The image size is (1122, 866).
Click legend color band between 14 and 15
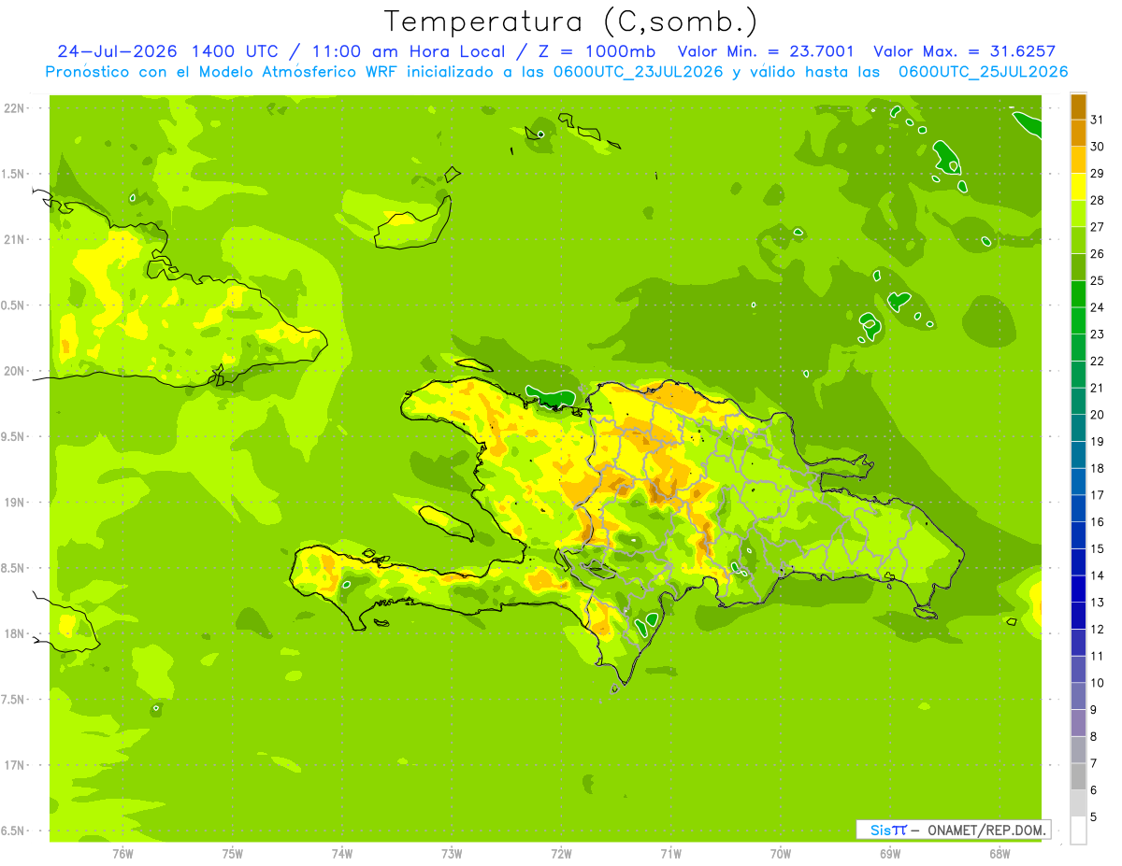(x=1078, y=561)
